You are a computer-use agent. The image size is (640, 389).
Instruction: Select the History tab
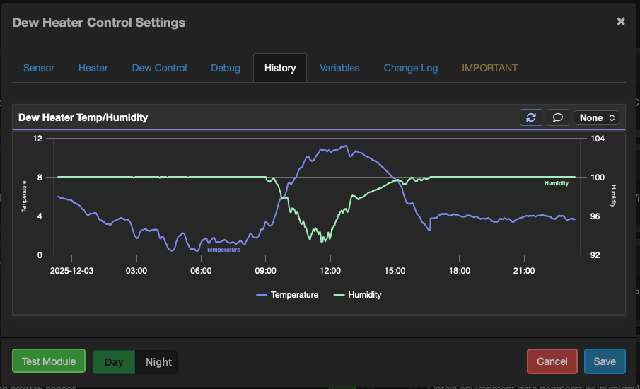pyautogui.click(x=280, y=68)
